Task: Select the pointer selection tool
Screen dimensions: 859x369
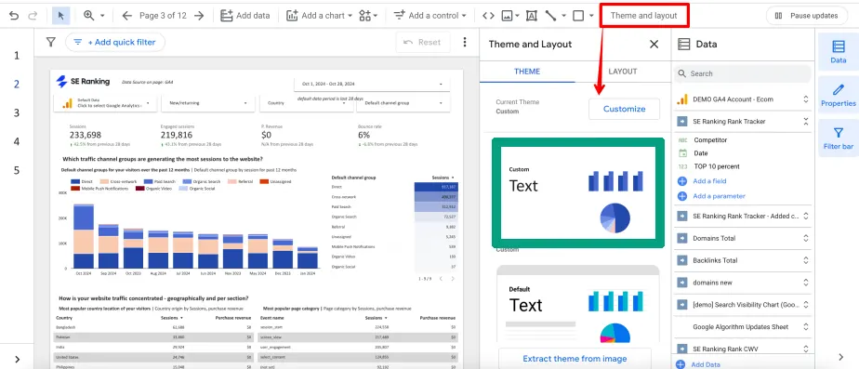Action: click(60, 15)
